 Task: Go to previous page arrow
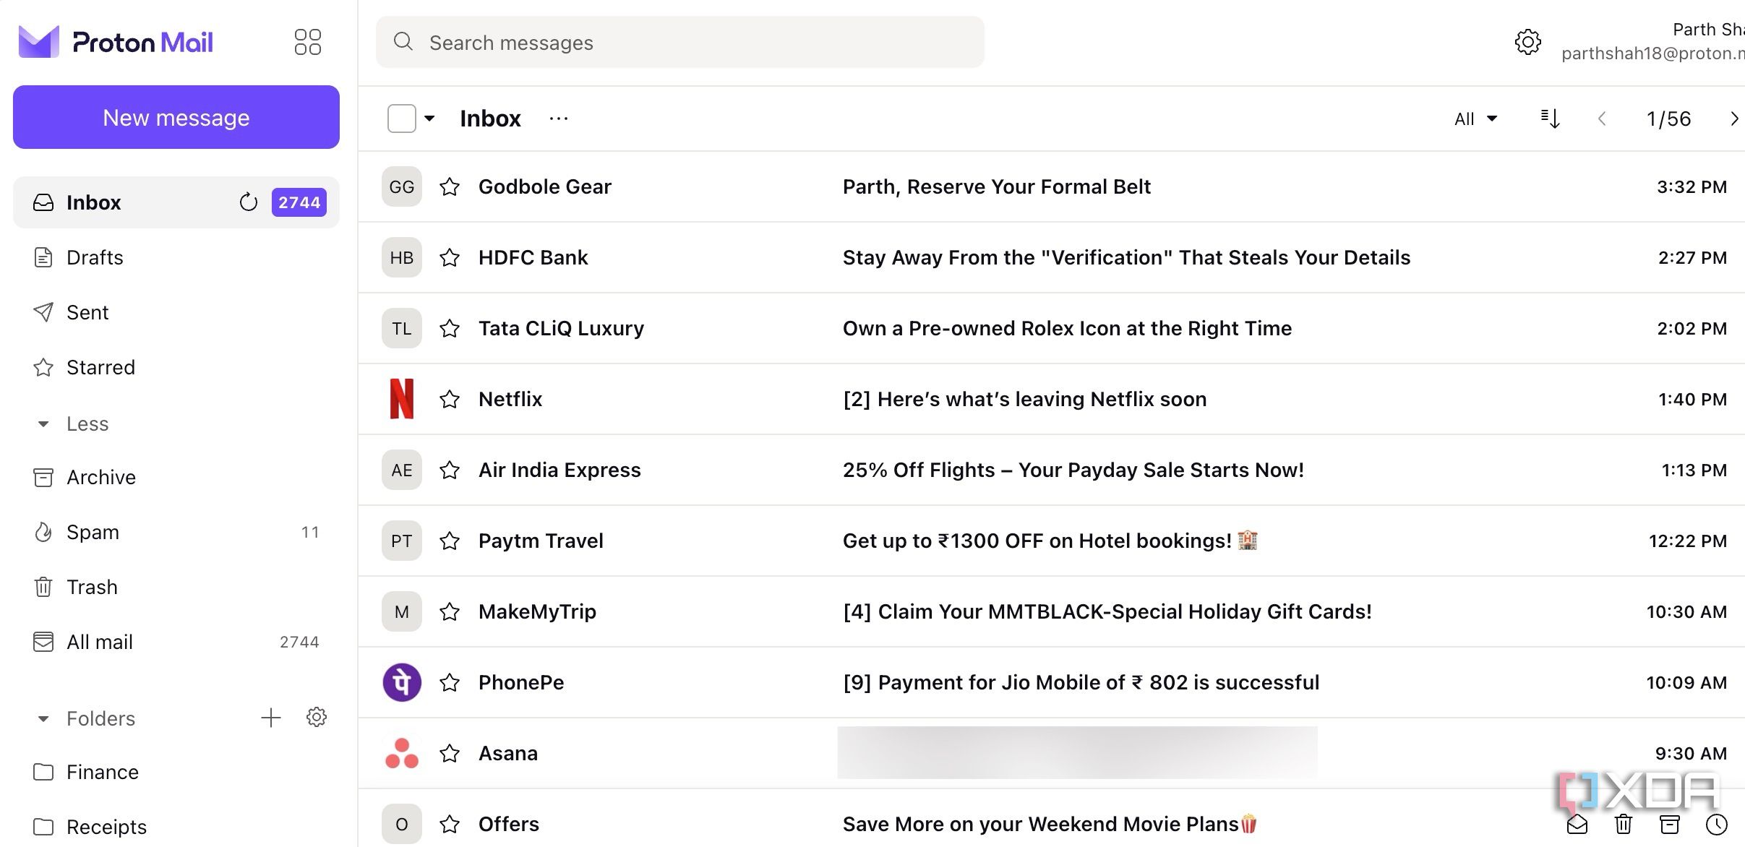point(1601,119)
